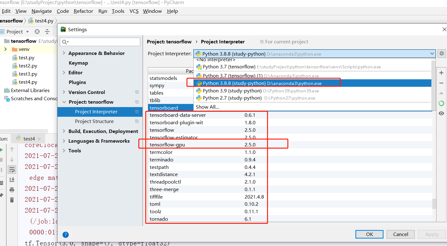Viewport: 447px width, 246px height.
Task: Expand Languages & Frameworks
Action: [x=64, y=141]
